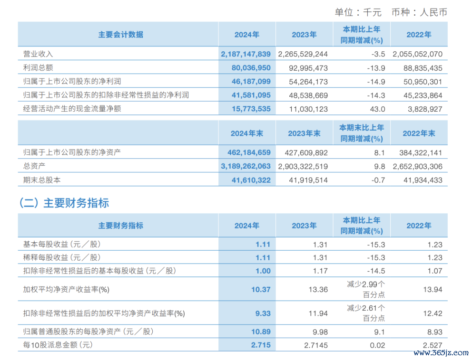
Task: Select the -0.7 change cell
Action: pyautogui.click(x=378, y=180)
